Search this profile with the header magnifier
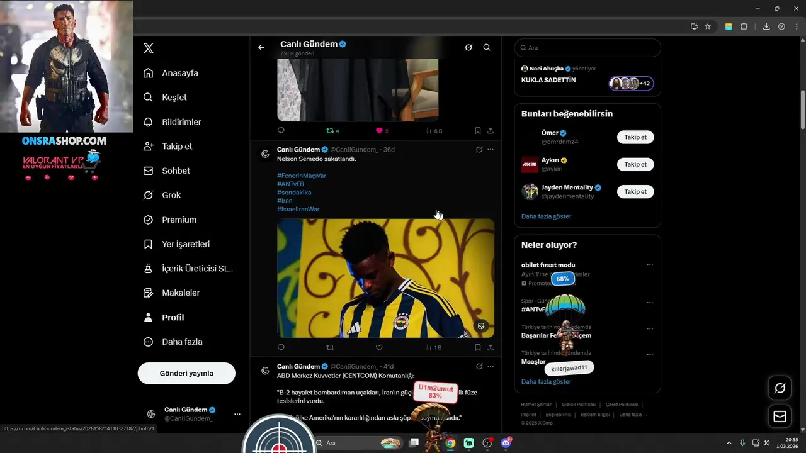This screenshot has height=453, width=806. 487,47
